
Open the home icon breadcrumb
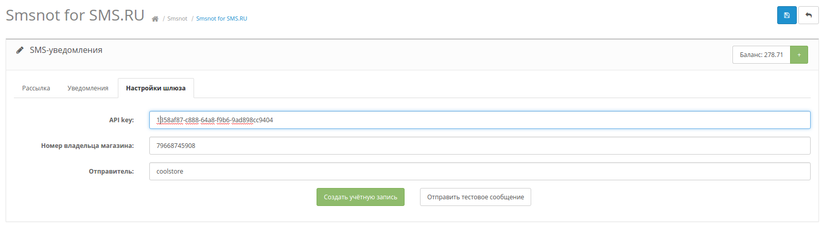[x=155, y=18]
